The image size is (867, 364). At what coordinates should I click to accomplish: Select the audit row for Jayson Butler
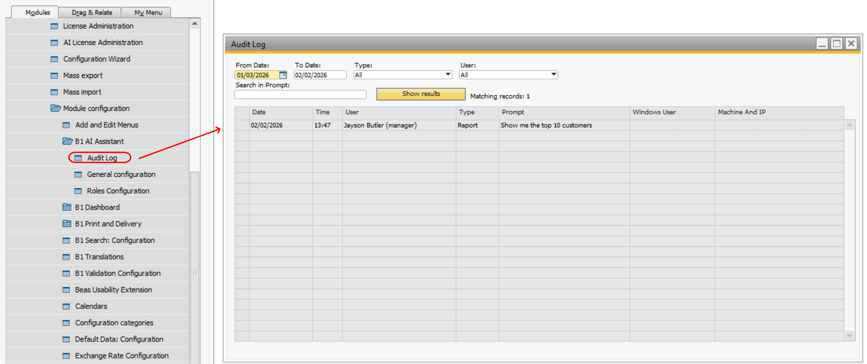pos(380,125)
